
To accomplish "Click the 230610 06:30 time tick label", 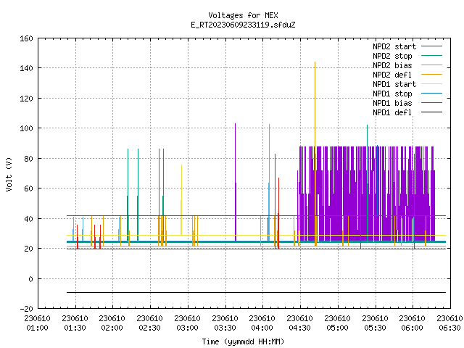I will 449,323.
